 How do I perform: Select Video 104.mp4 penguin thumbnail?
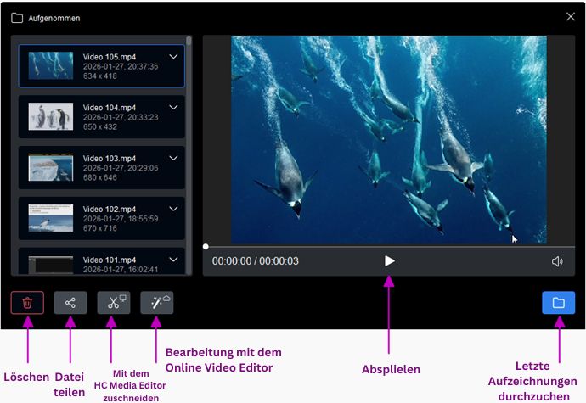pyautogui.click(x=51, y=116)
